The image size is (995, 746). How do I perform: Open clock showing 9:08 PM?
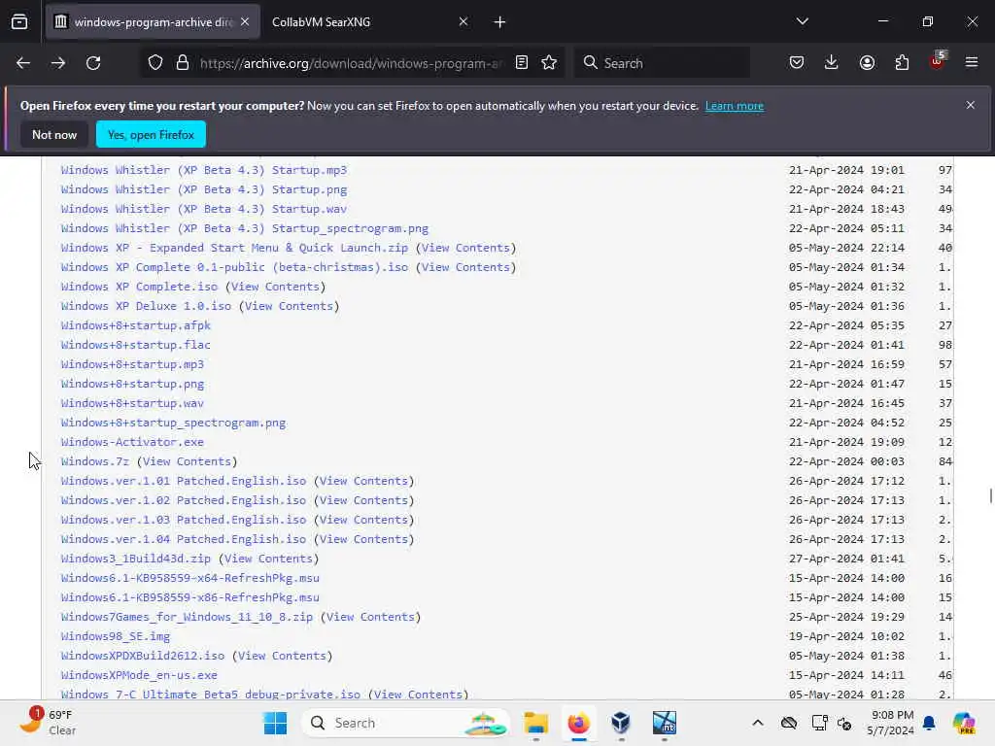(x=890, y=723)
